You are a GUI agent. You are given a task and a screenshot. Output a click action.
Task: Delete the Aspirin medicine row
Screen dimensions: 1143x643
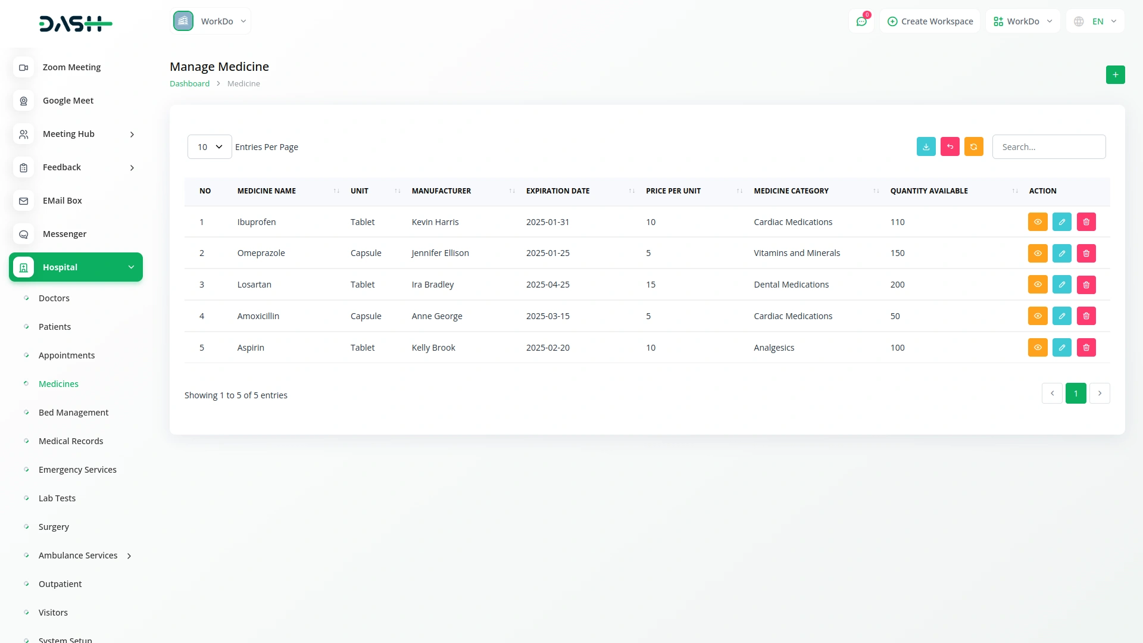(1086, 347)
